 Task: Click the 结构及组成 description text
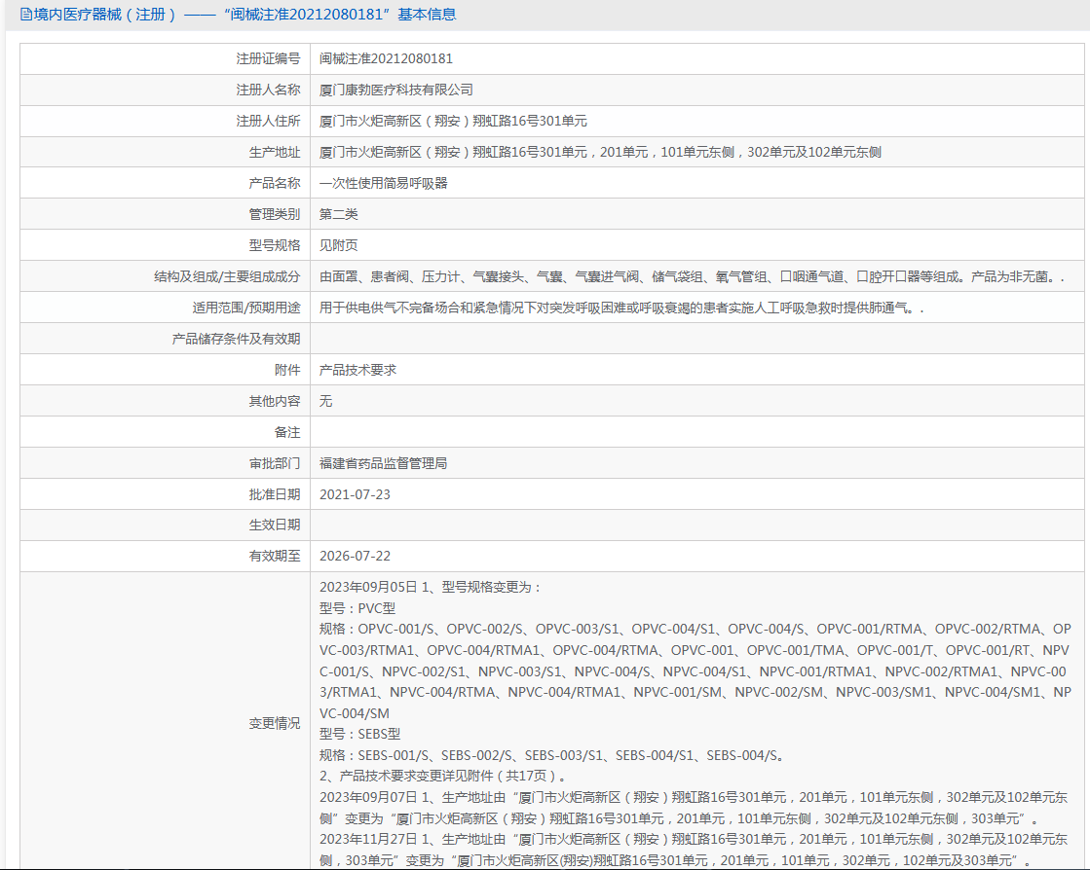[692, 277]
